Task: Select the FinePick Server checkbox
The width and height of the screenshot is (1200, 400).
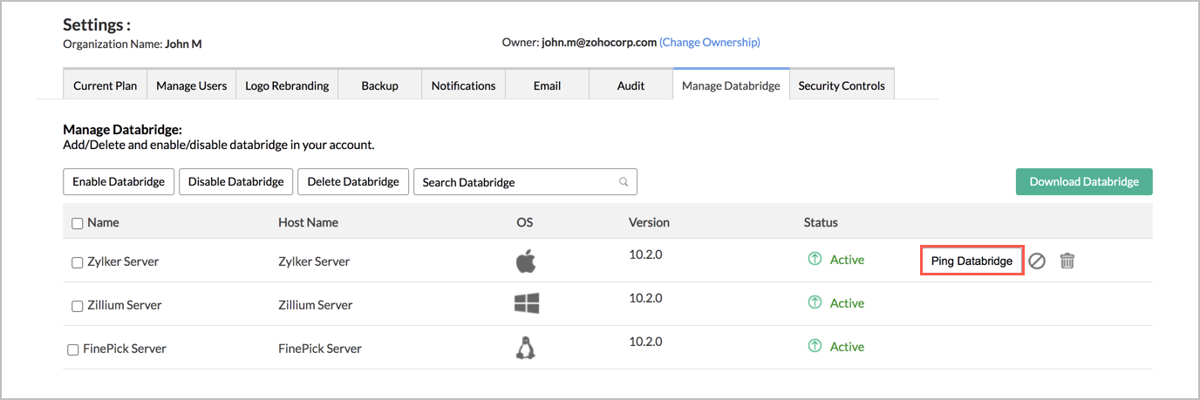Action: [73, 349]
